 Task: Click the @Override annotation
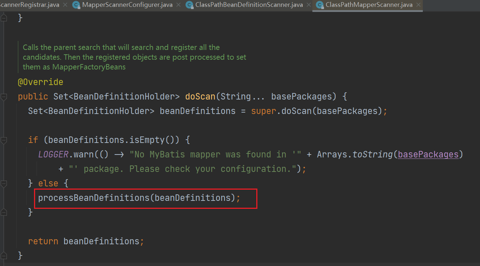click(x=41, y=82)
